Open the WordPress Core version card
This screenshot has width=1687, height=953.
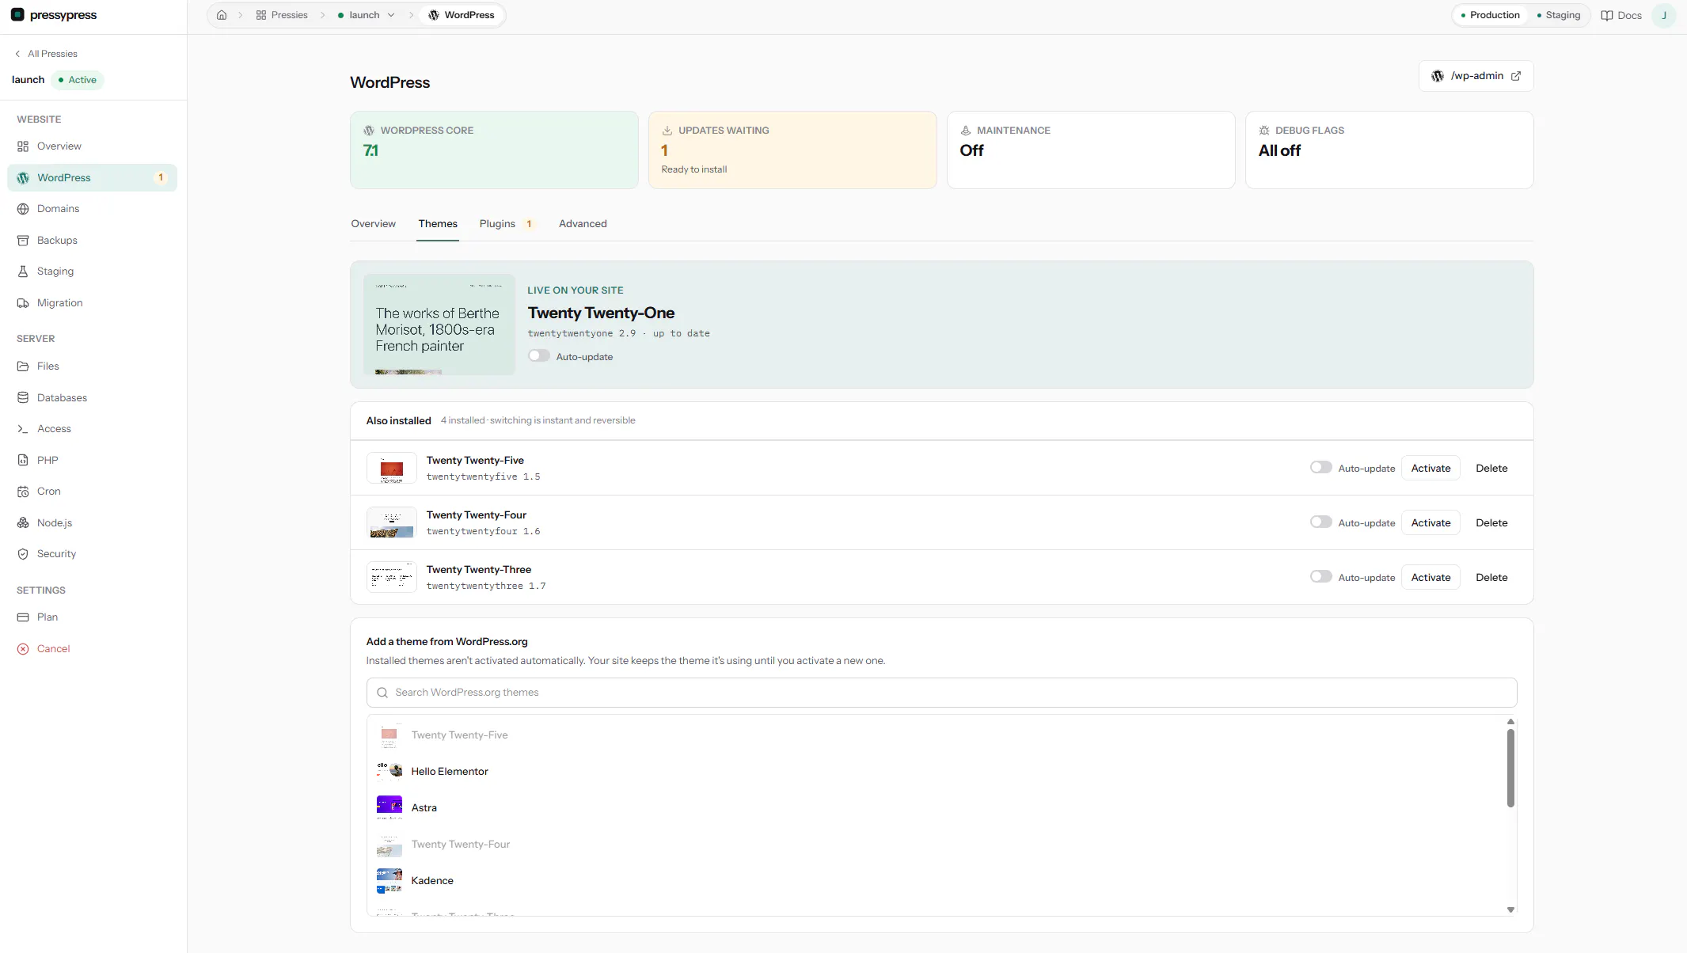[x=494, y=150]
